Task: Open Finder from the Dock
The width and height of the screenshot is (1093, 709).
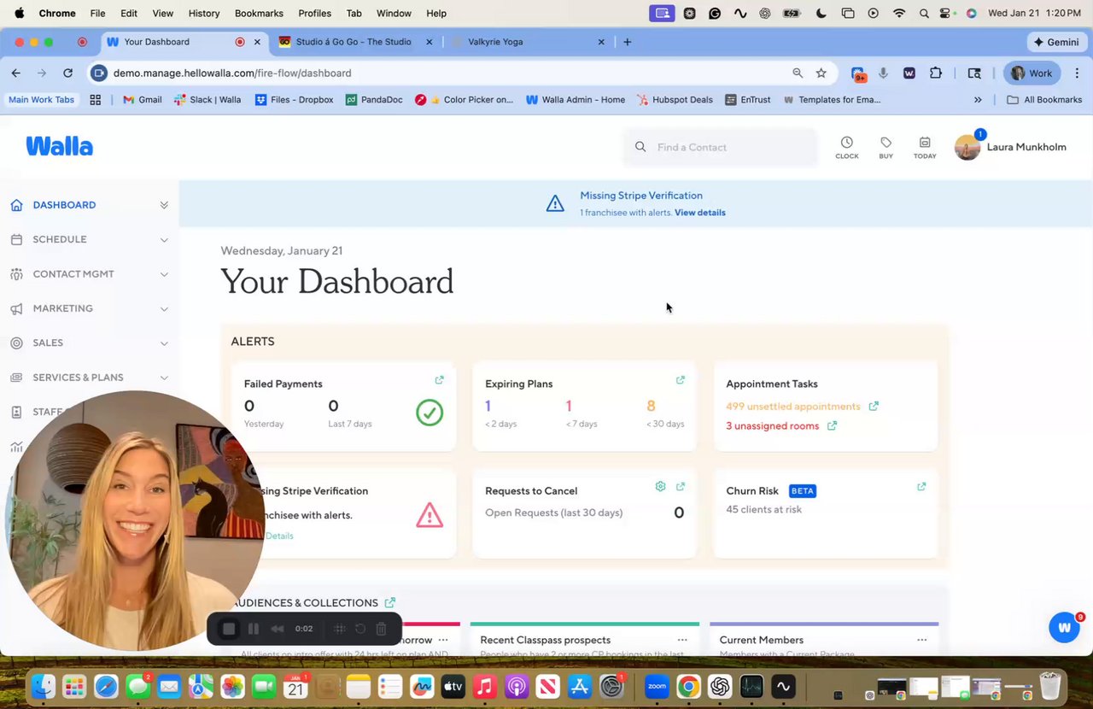Action: (43, 686)
